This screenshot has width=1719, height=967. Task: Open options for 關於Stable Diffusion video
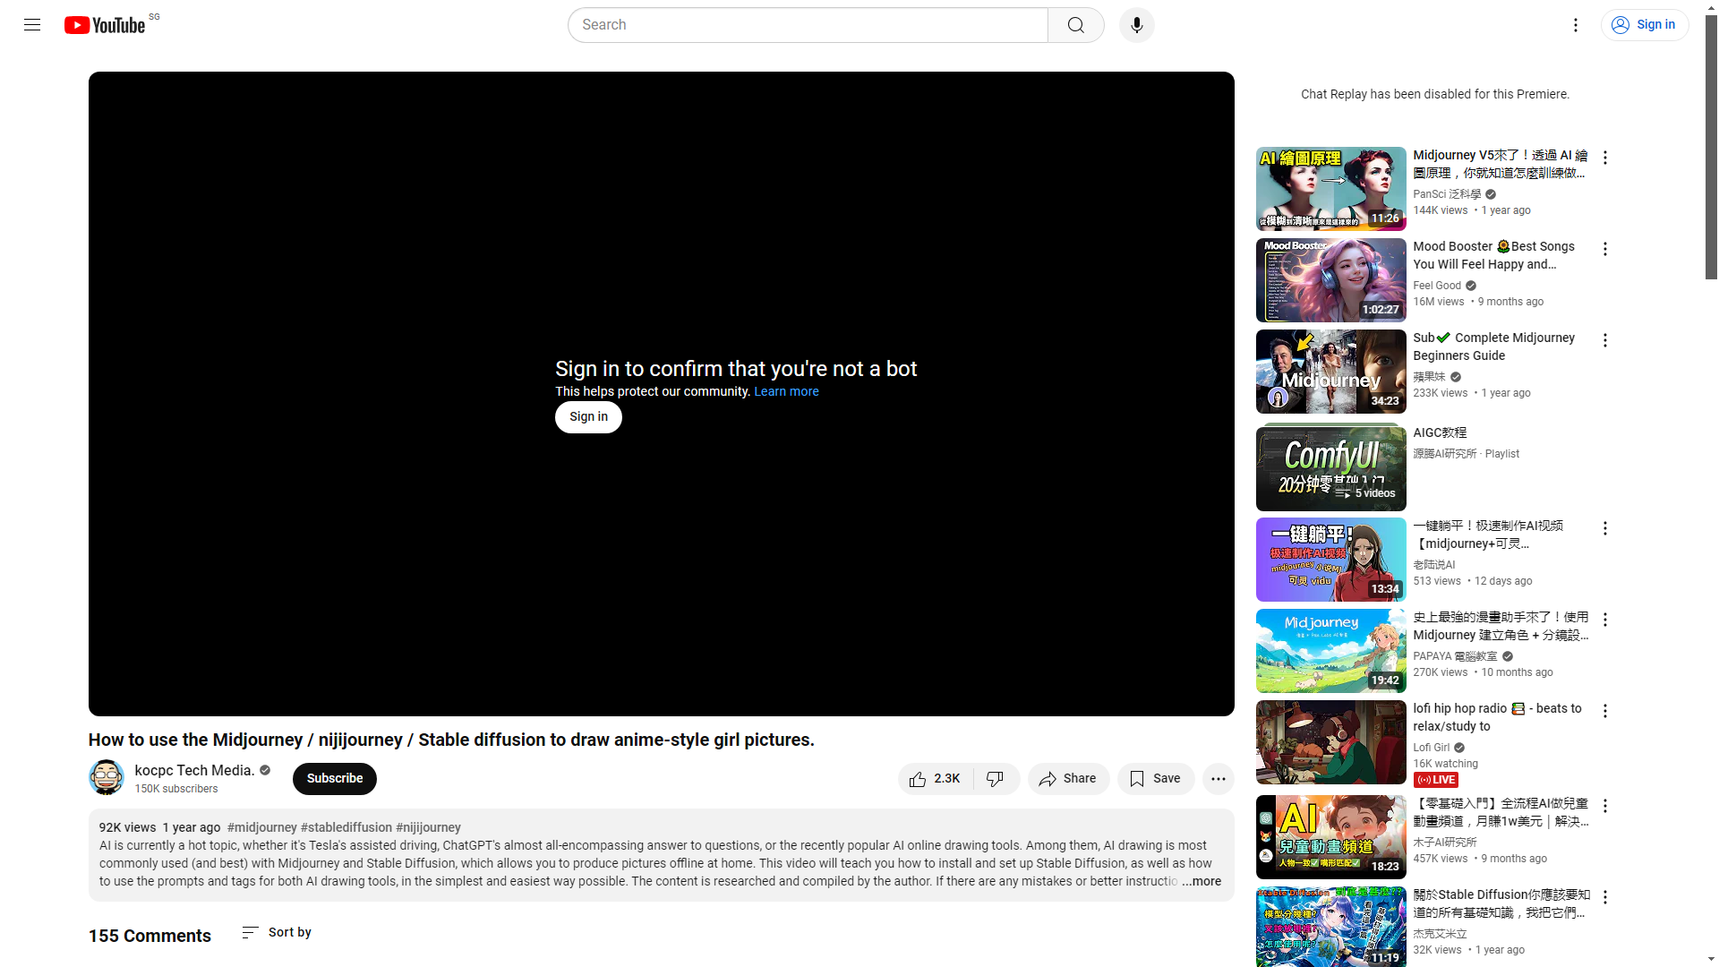click(x=1604, y=898)
